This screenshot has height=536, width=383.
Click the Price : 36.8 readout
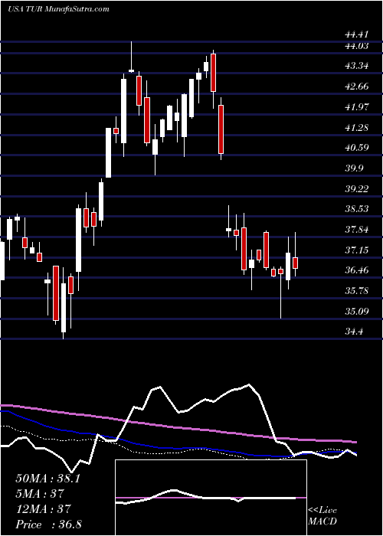pos(48,525)
